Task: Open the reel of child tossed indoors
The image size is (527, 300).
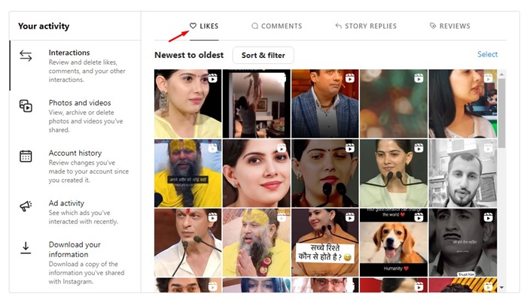Action: coord(257,104)
